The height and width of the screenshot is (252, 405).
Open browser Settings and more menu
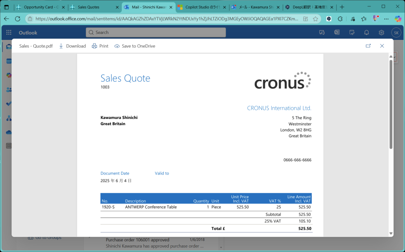pyautogui.click(x=386, y=19)
